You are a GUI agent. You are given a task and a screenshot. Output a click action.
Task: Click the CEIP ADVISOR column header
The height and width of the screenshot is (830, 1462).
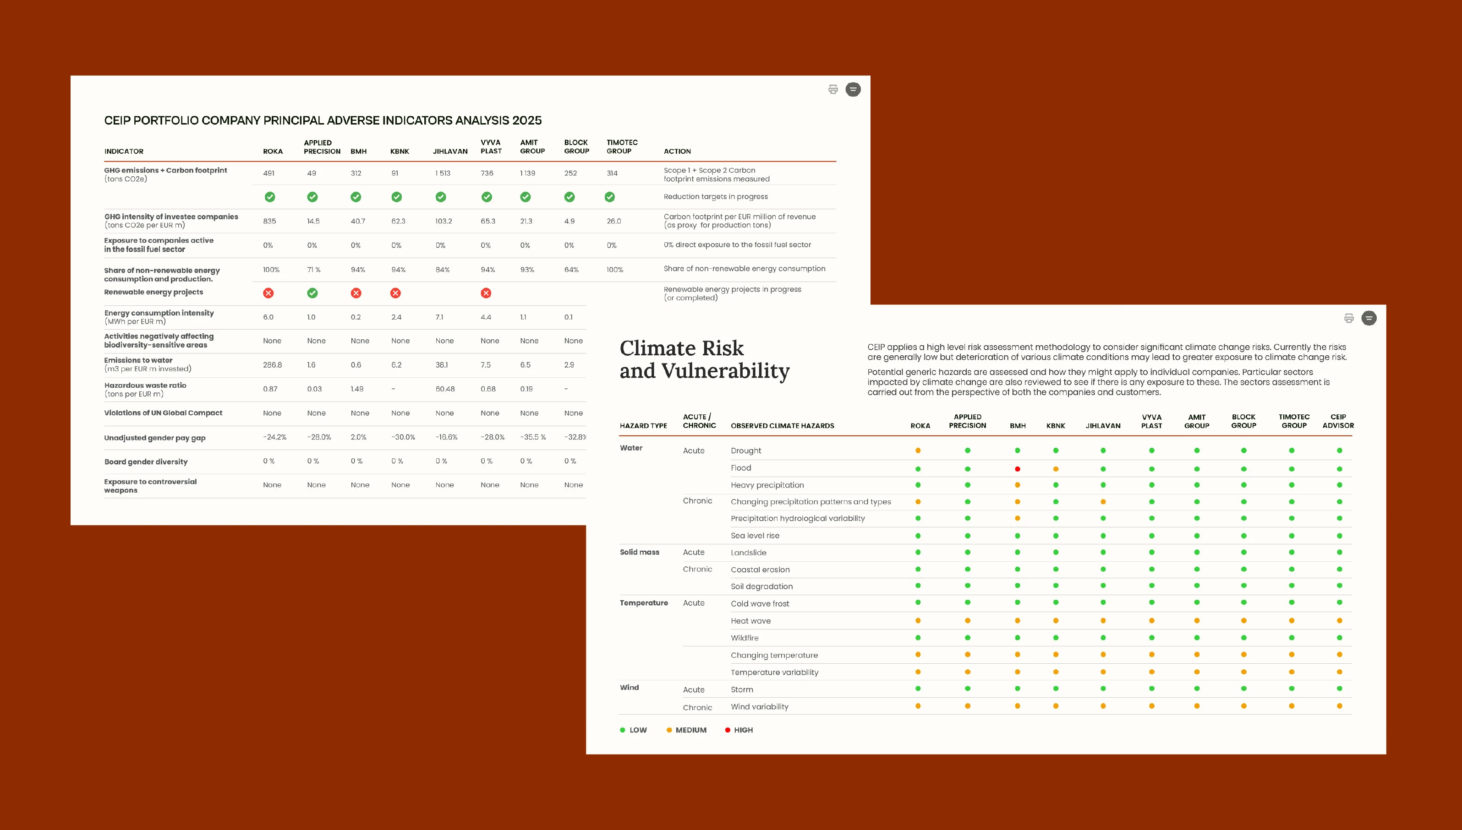[1338, 421]
